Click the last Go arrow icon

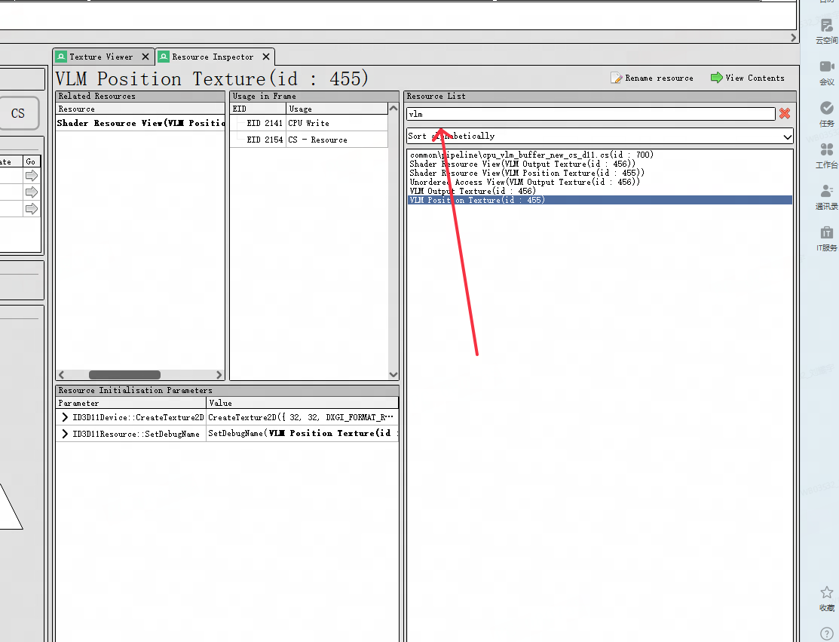coord(32,209)
